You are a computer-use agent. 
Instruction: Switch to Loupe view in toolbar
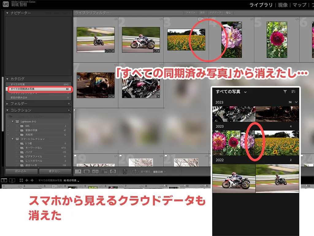click(86, 172)
